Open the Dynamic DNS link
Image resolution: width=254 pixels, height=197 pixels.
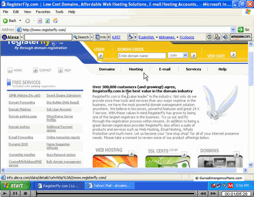[x=18, y=144]
